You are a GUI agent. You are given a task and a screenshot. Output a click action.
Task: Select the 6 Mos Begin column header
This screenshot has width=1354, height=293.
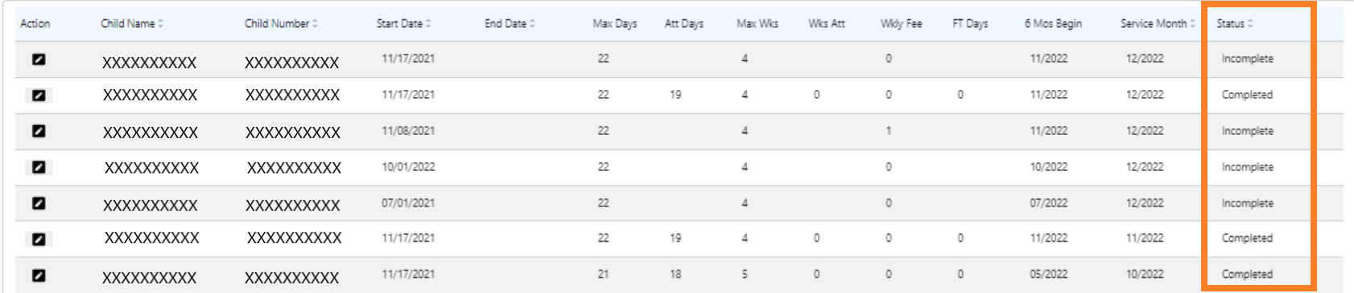(x=1053, y=23)
